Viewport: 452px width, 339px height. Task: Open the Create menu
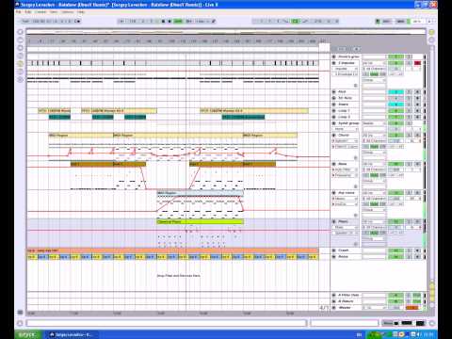point(40,12)
